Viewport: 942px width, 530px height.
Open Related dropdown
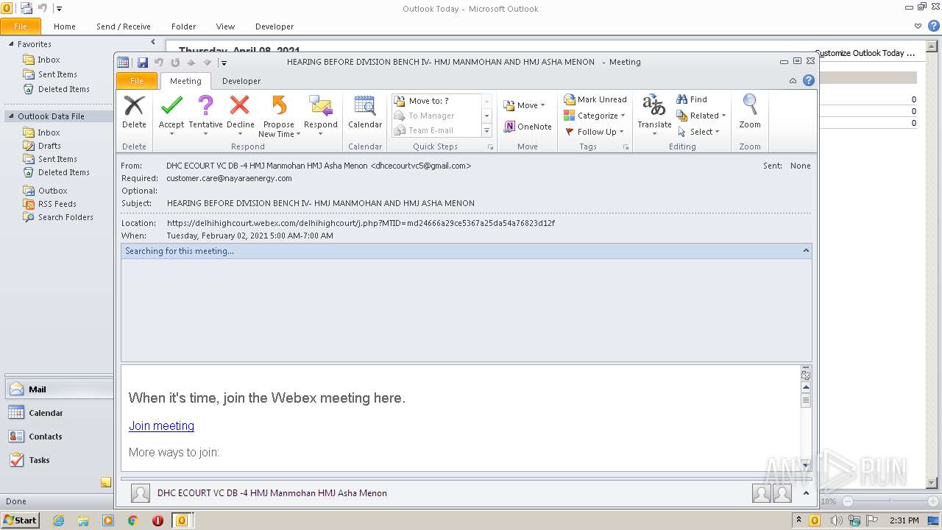click(x=701, y=116)
